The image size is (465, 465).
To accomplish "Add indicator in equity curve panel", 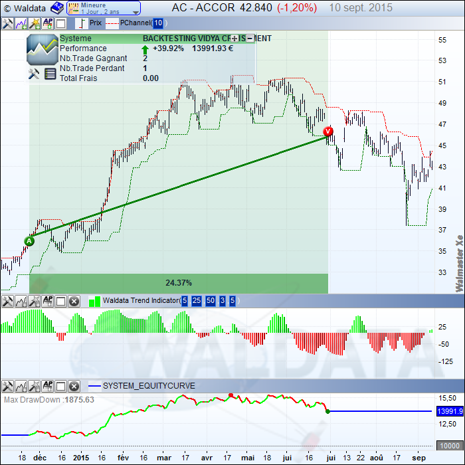I will pyautogui.click(x=21, y=386).
